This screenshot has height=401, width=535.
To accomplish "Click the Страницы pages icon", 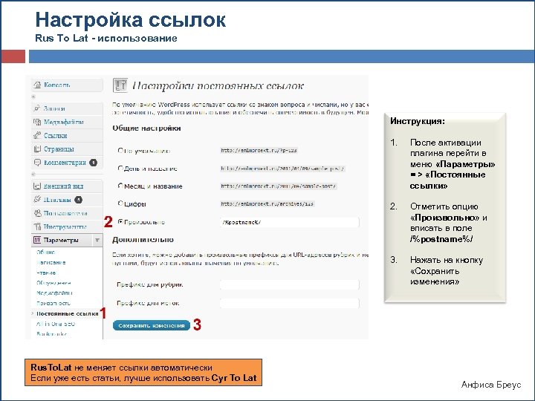I will (x=37, y=149).
